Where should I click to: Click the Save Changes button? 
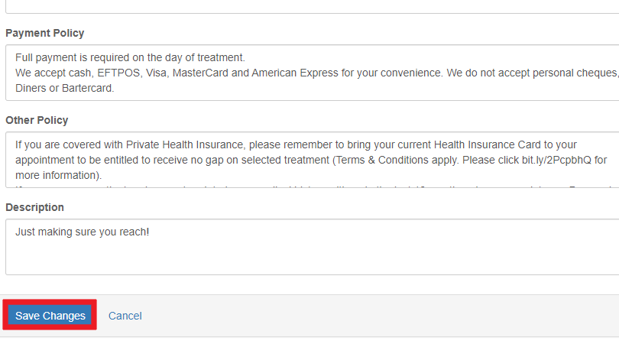(50, 316)
